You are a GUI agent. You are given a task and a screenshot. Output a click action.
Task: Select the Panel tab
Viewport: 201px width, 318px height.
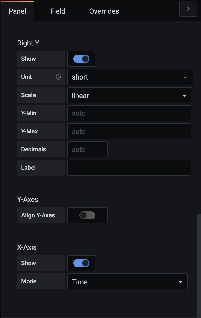(x=17, y=11)
